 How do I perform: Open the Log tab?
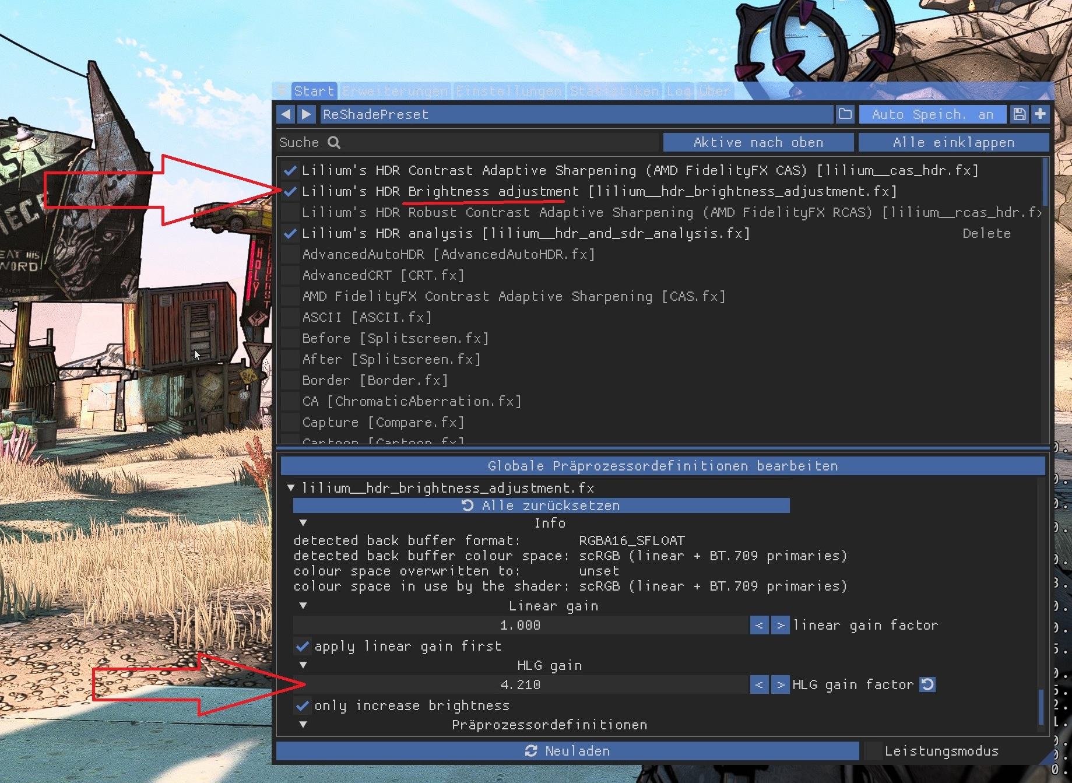[x=679, y=91]
